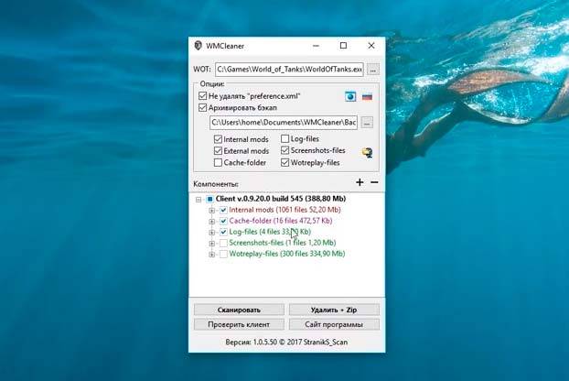Select the Cache-folder tree item

269,221
